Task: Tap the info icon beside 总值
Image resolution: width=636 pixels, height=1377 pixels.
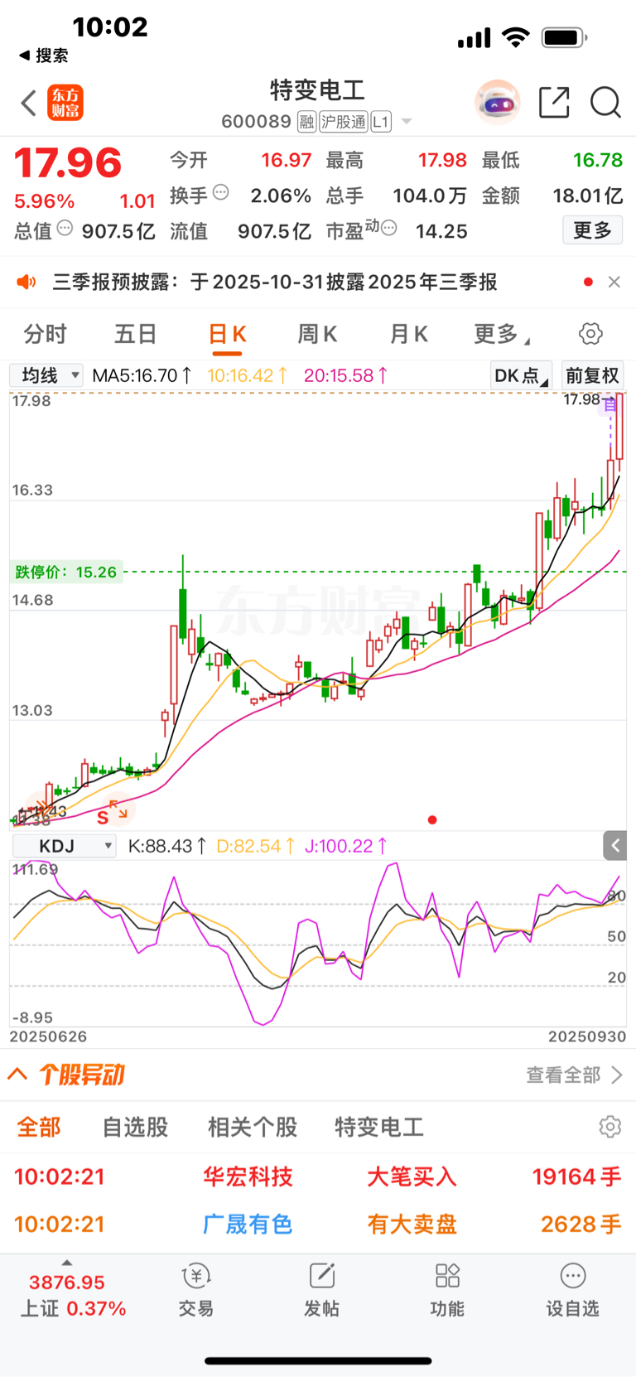Action: tap(65, 228)
